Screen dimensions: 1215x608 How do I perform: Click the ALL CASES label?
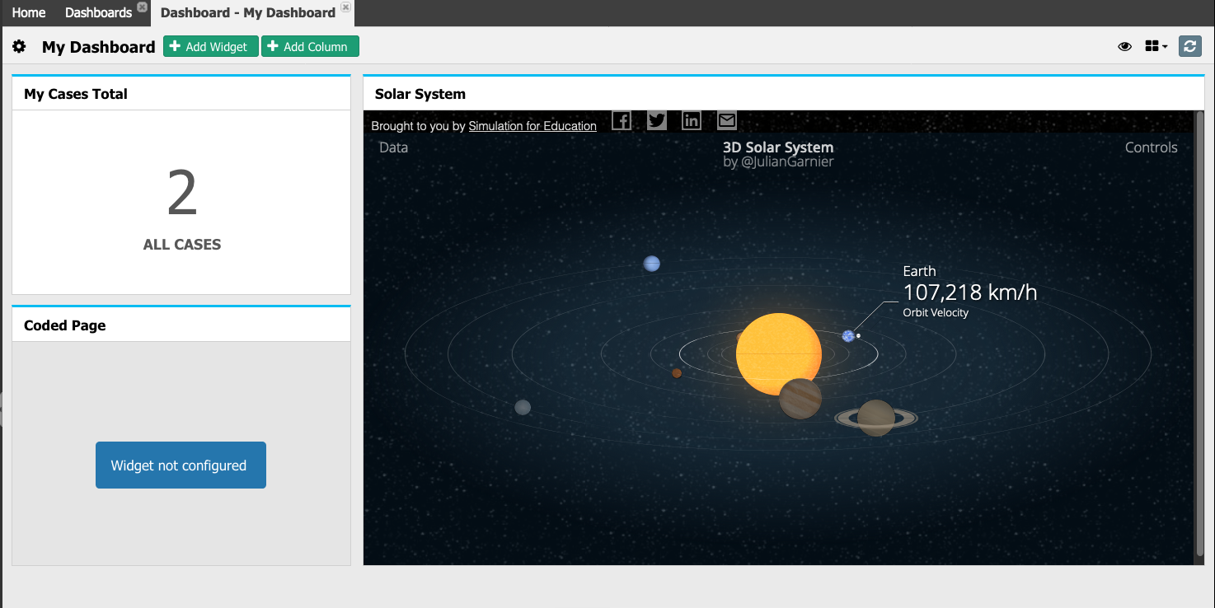tap(182, 245)
